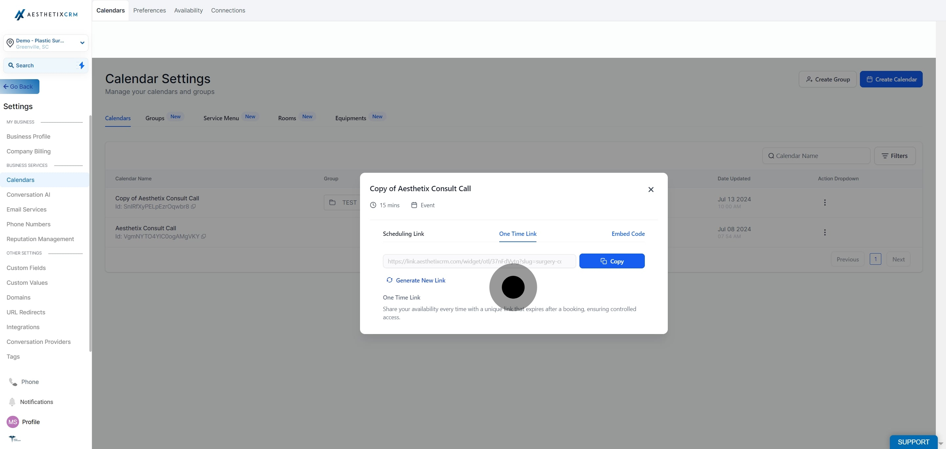The width and height of the screenshot is (946, 449).
Task: Select Calendars in the settings sidebar
Action: click(44, 180)
